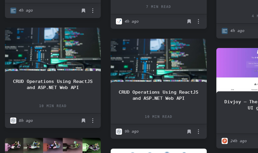Click the '24h ago' timestamp
This screenshot has height=153, width=258.
click(238, 141)
